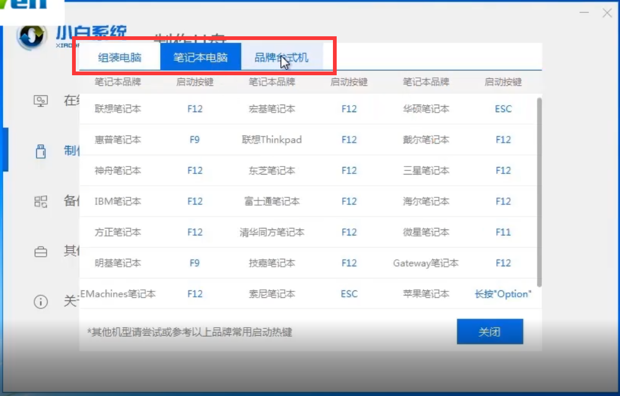The height and width of the screenshot is (396, 620).
Task: Click the circled info icon for 关于
Action: pos(40,299)
